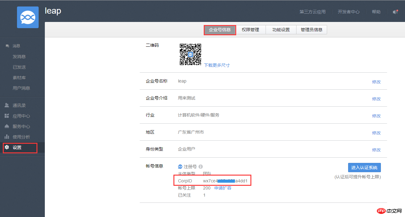Click the leap account logo
The width and height of the screenshot is (405, 217).
pos(28,18)
